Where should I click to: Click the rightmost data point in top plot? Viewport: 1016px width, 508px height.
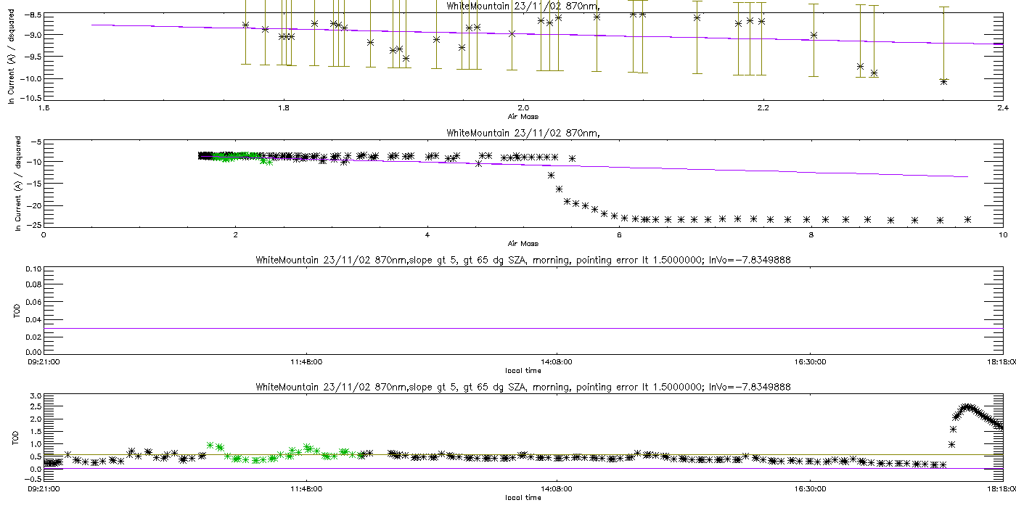[943, 81]
